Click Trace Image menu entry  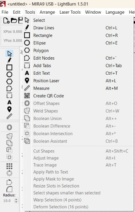pos(78,165)
